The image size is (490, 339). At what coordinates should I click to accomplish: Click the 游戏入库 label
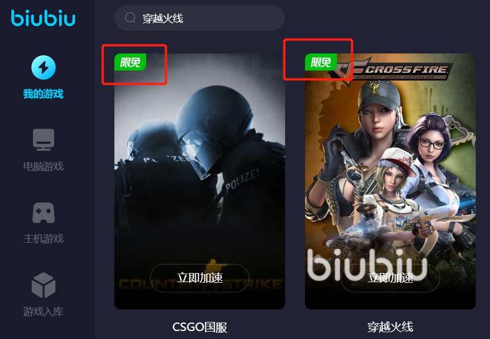(x=43, y=312)
